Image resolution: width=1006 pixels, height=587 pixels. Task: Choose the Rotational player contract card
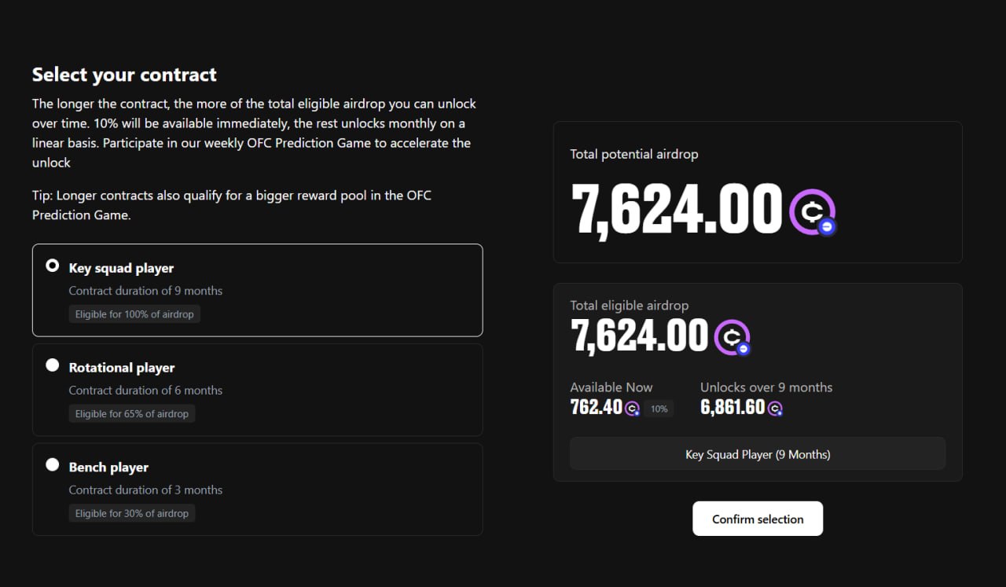(258, 390)
